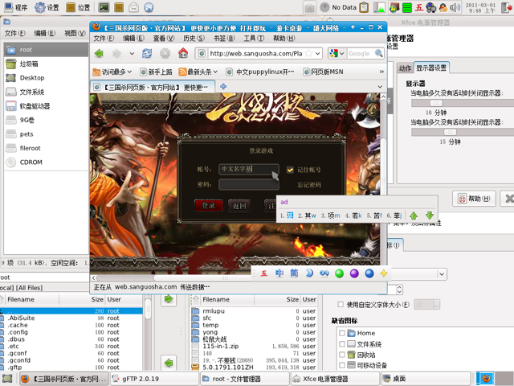Open Firefox 工具 menu
Screen dimensions: 514x386
point(254,39)
